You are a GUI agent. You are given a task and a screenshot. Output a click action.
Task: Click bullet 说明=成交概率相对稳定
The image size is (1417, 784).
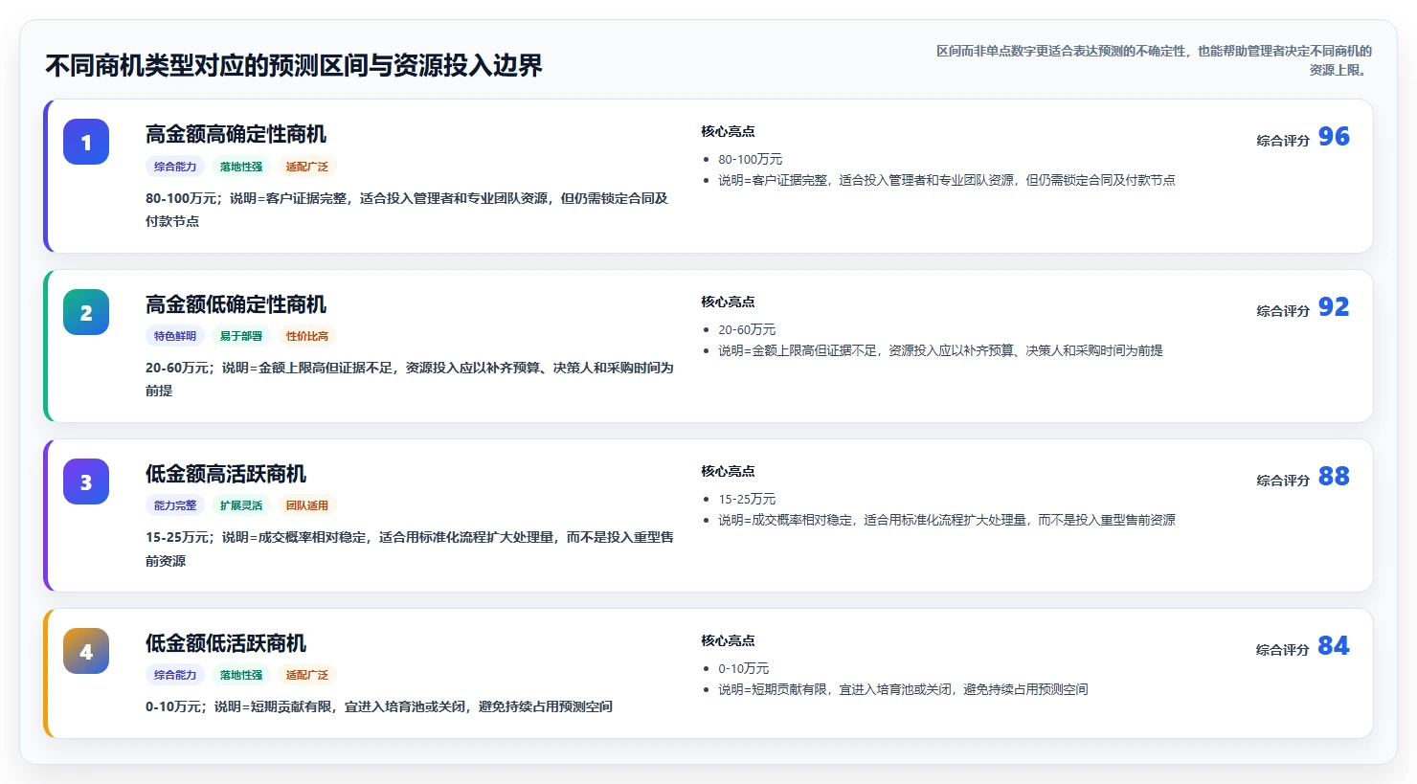click(x=947, y=520)
